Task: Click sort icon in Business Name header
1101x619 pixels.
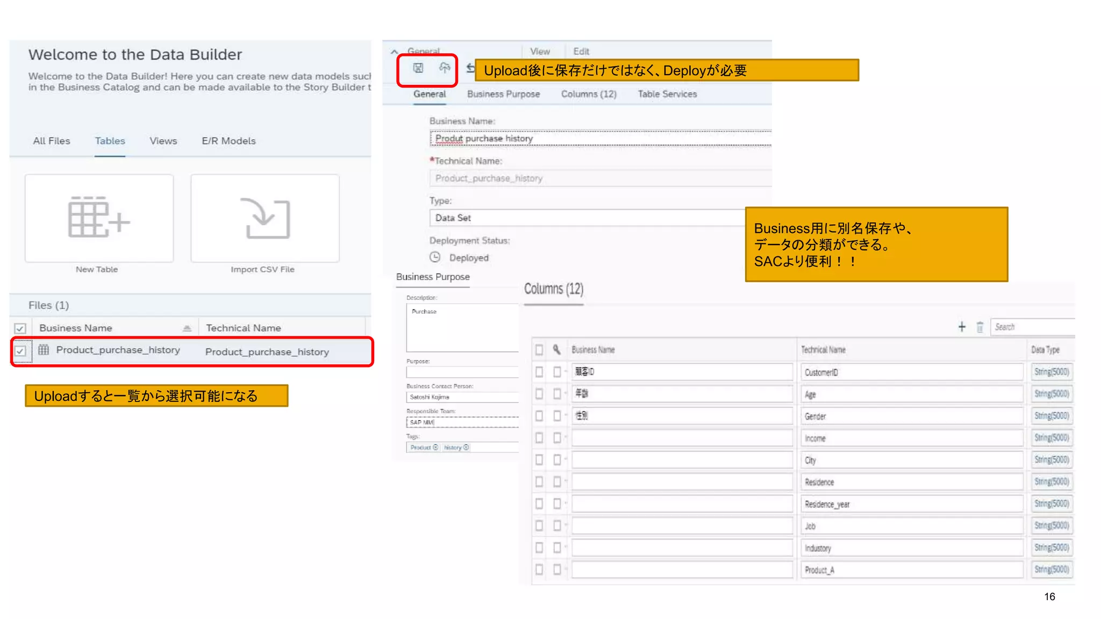Action: pyautogui.click(x=187, y=328)
